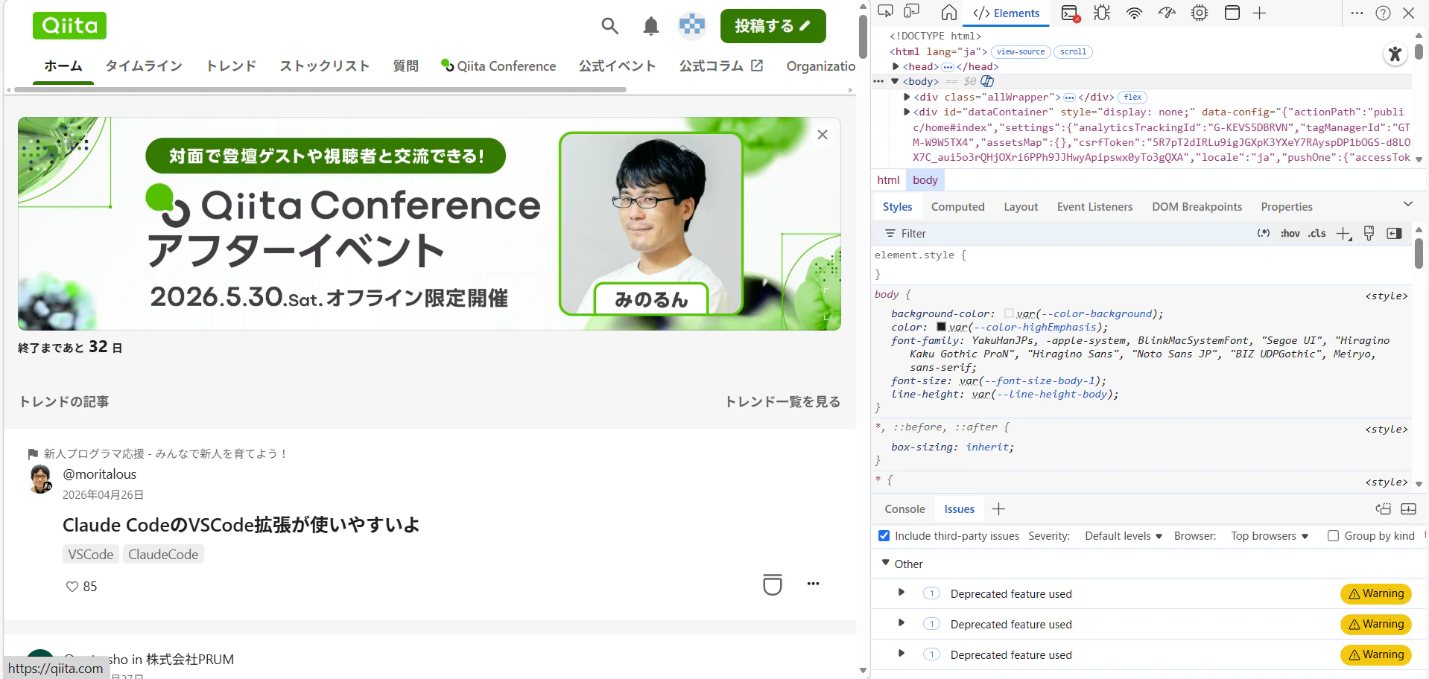
Task: Select the inspect element tool in DevTools
Action: point(885,13)
